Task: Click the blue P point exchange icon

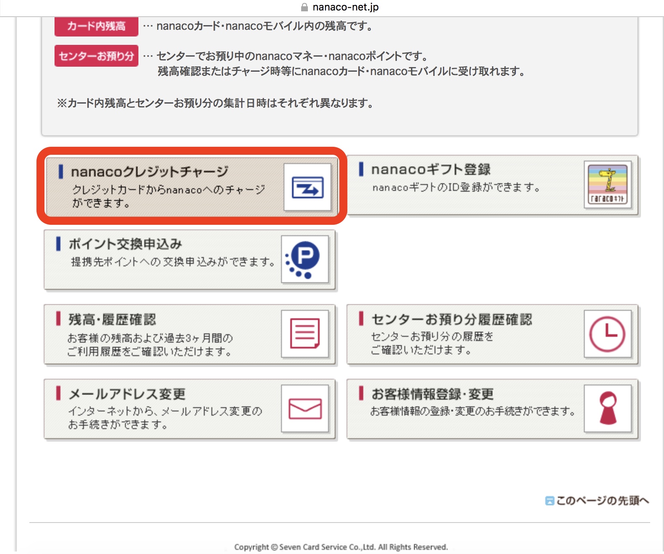Action: coord(305,260)
